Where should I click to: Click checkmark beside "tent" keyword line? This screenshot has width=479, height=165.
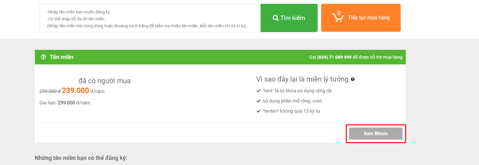[258, 91]
